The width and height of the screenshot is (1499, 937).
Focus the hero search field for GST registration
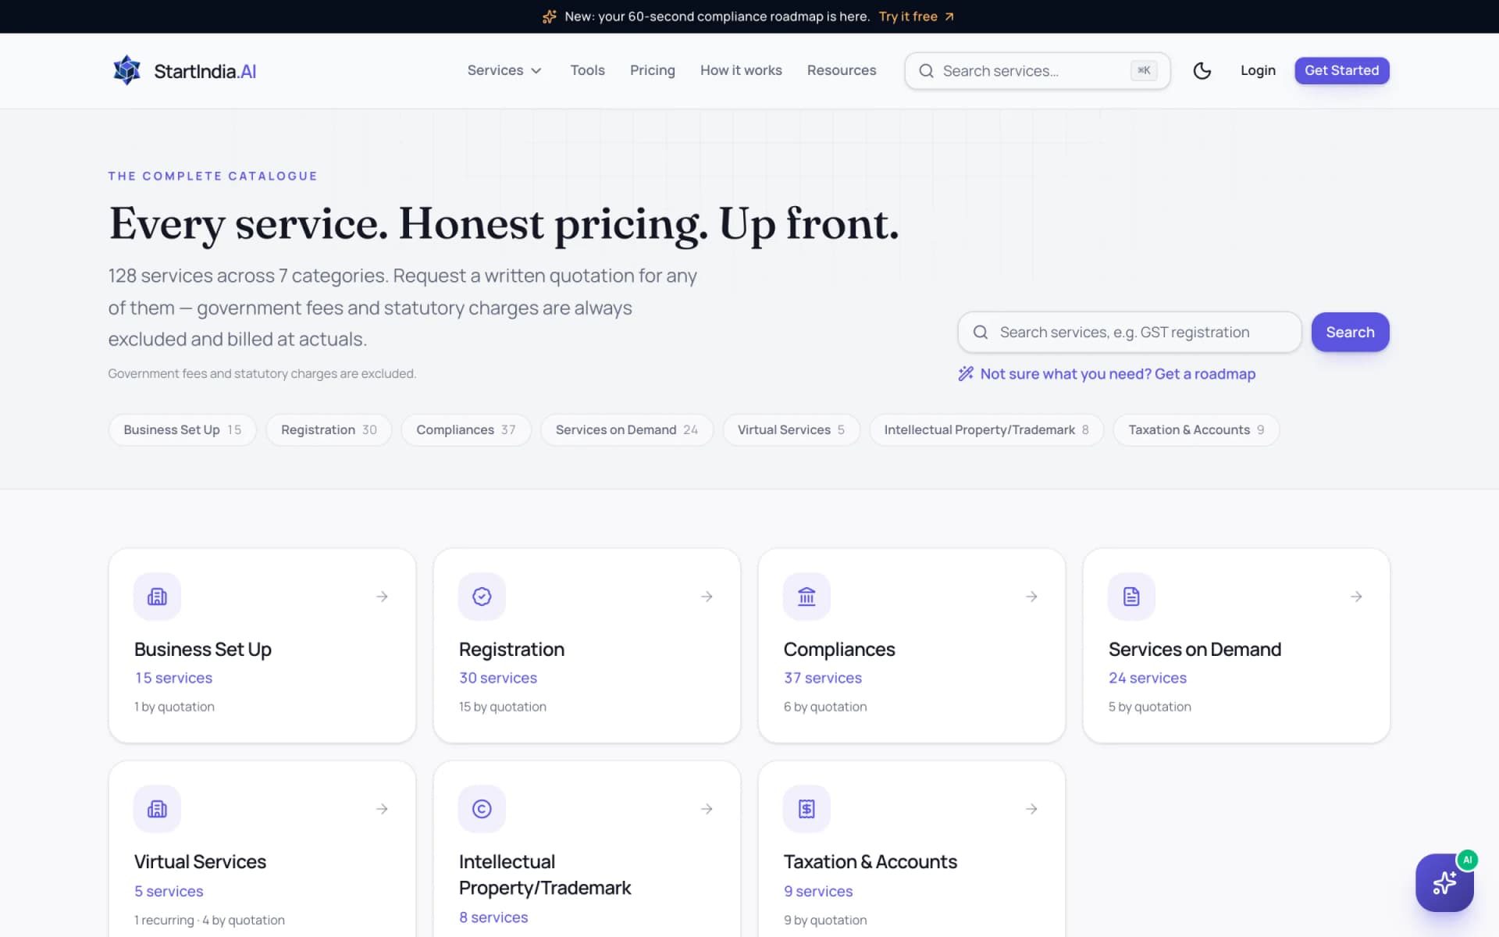1129,332
